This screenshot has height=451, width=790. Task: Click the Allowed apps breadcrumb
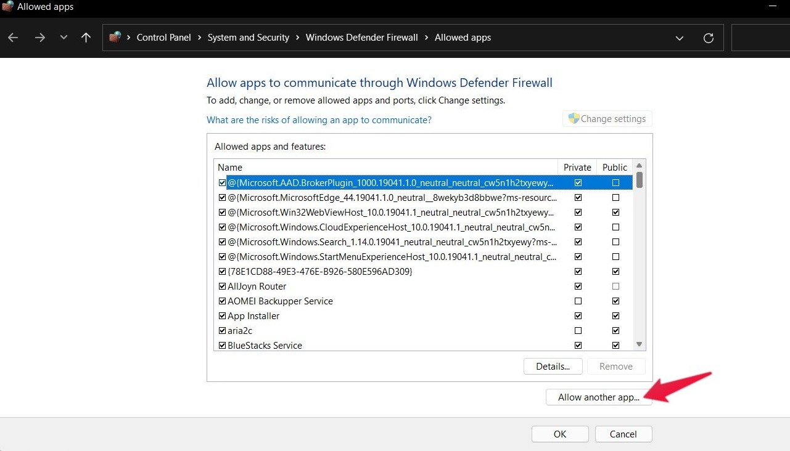[x=463, y=38]
